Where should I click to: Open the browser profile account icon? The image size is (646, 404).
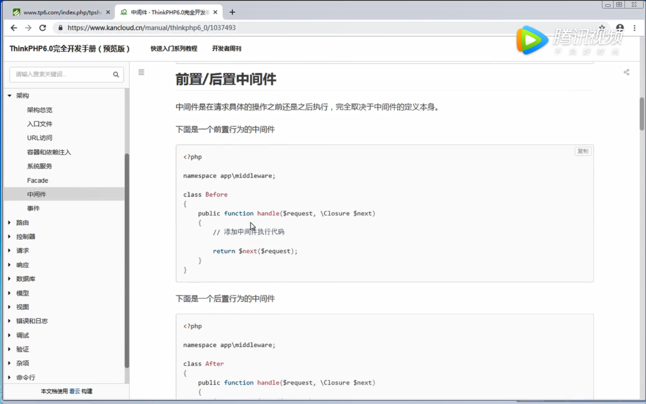coord(620,28)
